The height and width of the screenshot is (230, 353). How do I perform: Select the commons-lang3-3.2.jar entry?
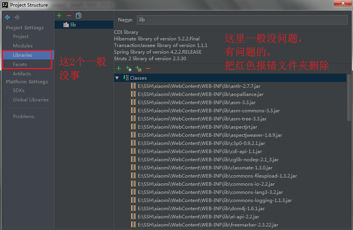[x=210, y=192]
